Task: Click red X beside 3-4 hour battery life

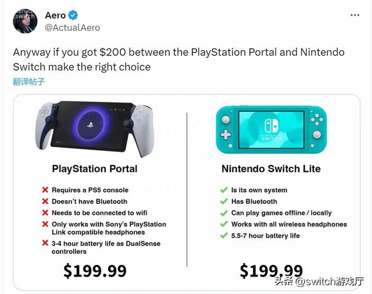Action: point(45,243)
